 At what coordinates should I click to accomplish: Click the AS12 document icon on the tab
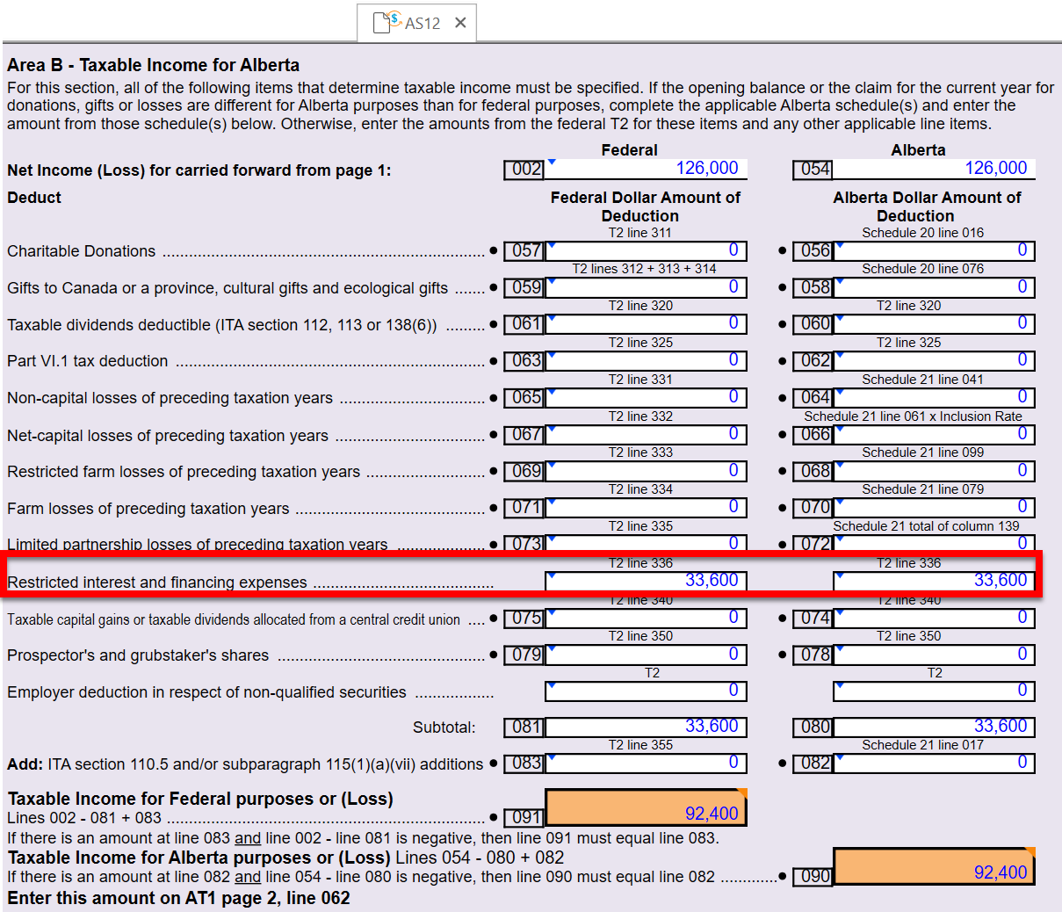point(387,22)
